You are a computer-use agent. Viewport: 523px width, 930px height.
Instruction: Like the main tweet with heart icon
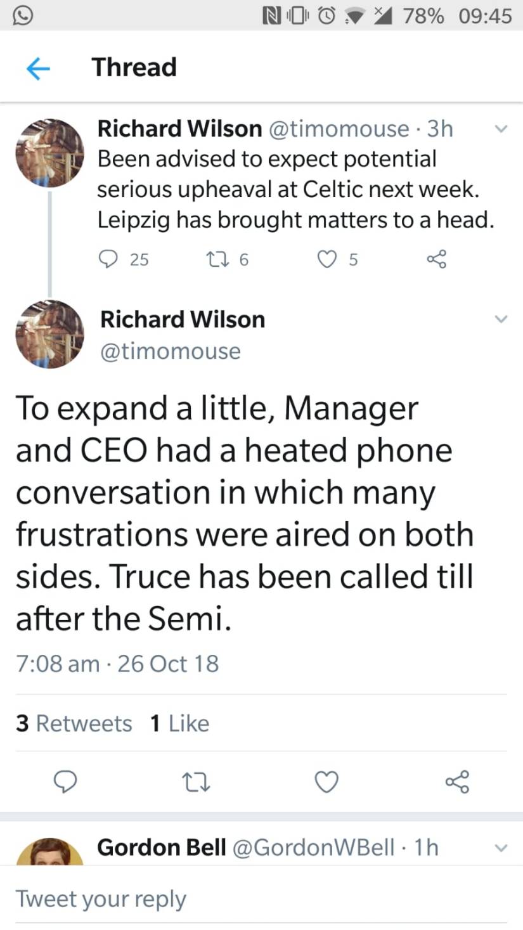click(327, 783)
